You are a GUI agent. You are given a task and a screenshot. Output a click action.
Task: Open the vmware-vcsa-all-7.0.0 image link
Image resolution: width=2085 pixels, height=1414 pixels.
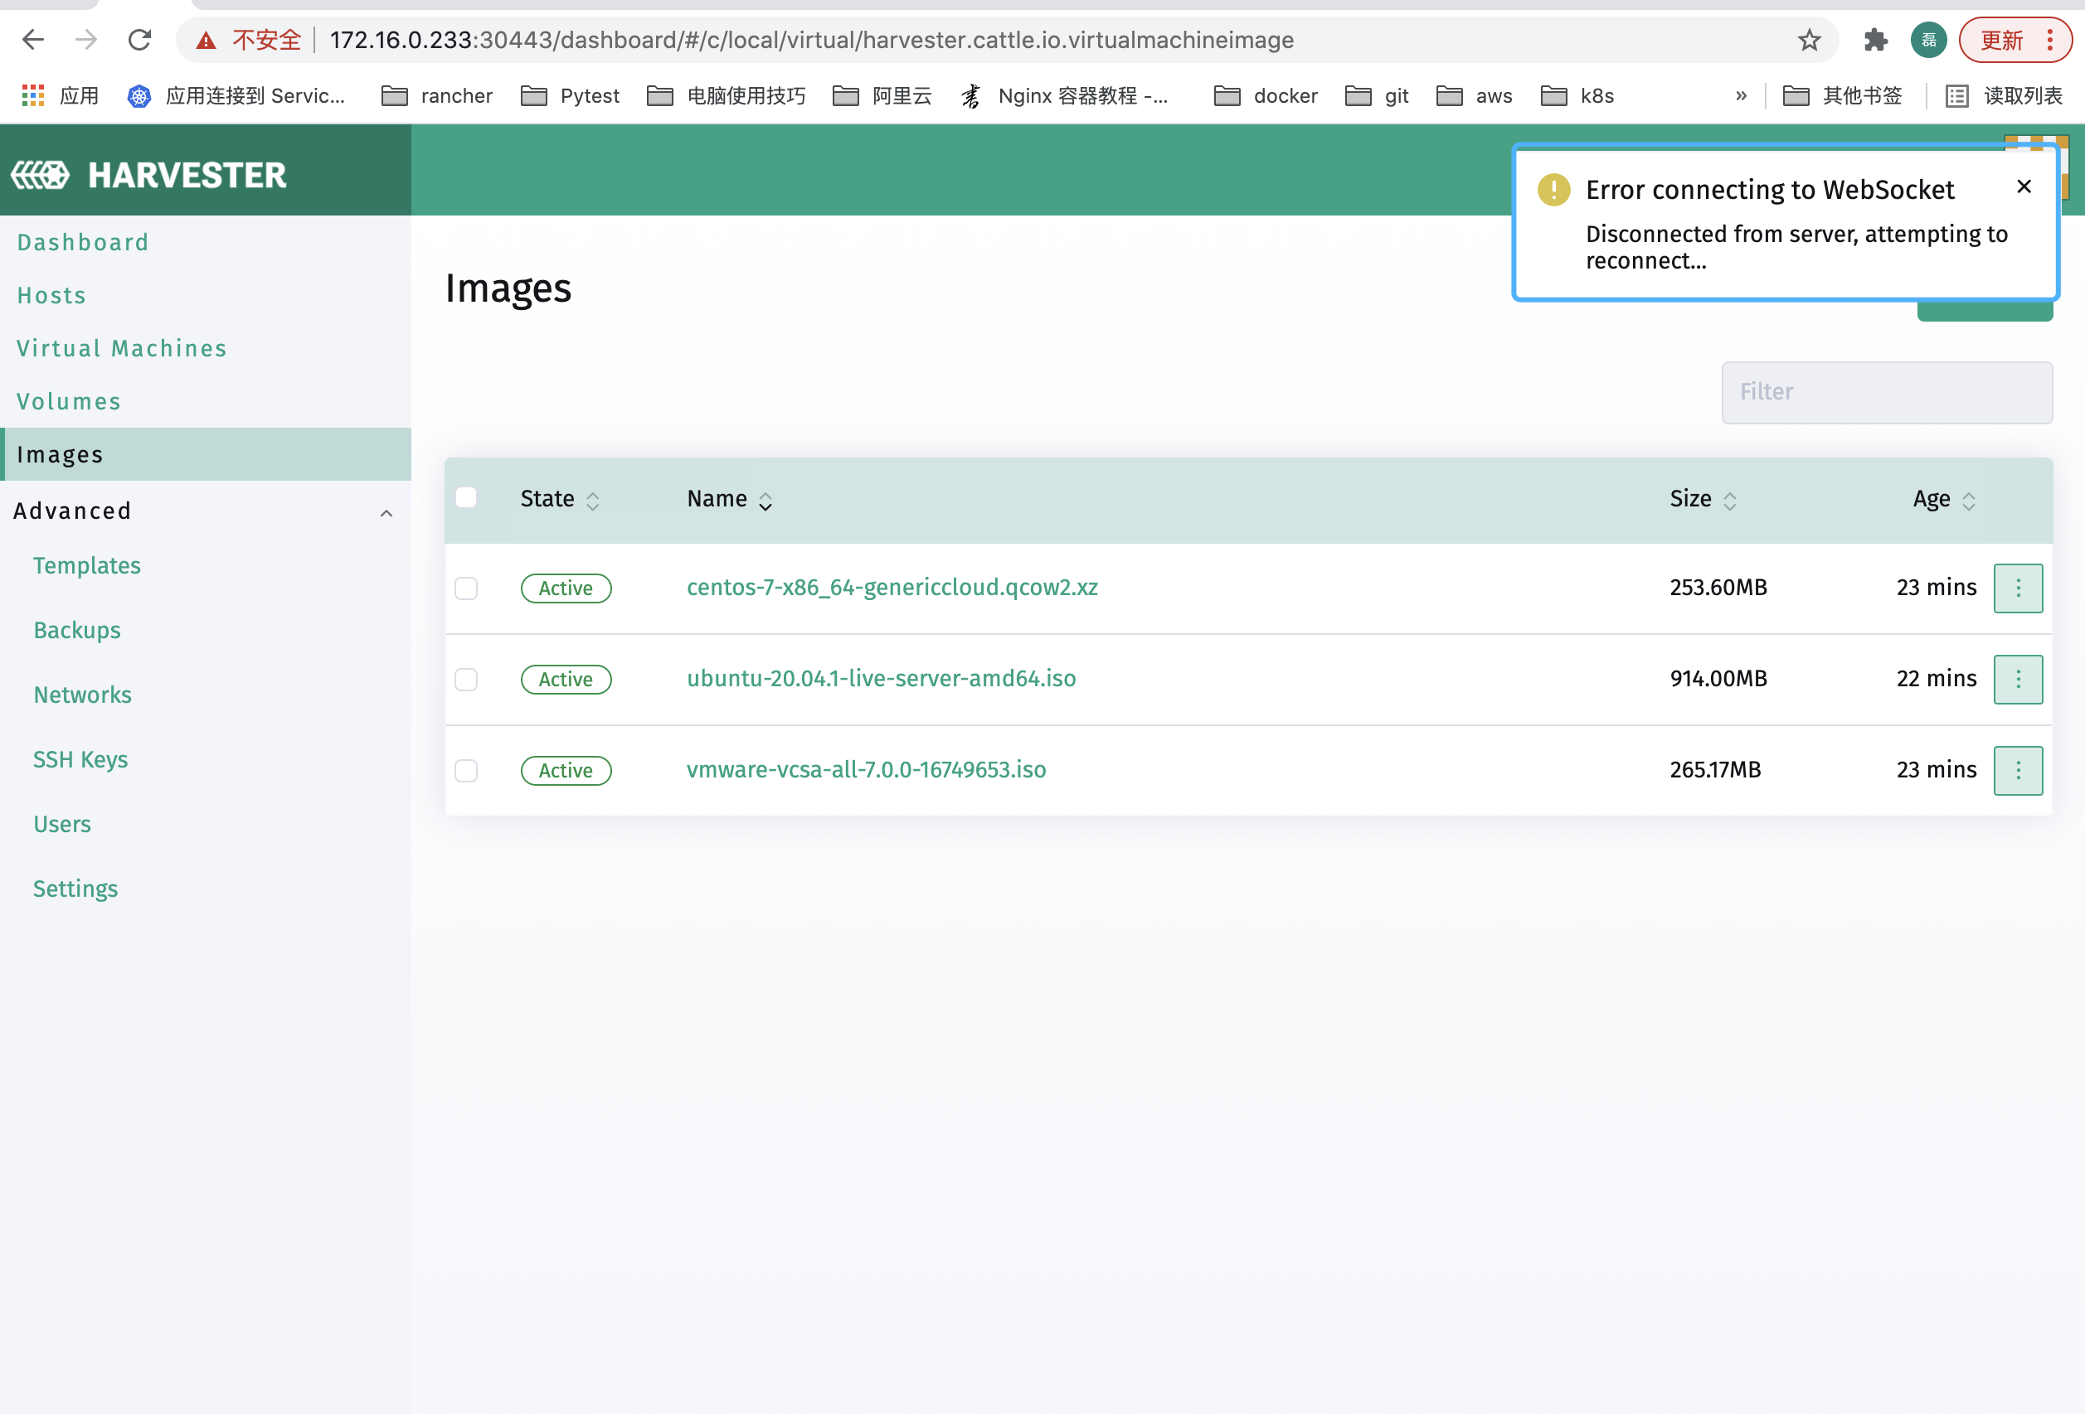coord(866,769)
